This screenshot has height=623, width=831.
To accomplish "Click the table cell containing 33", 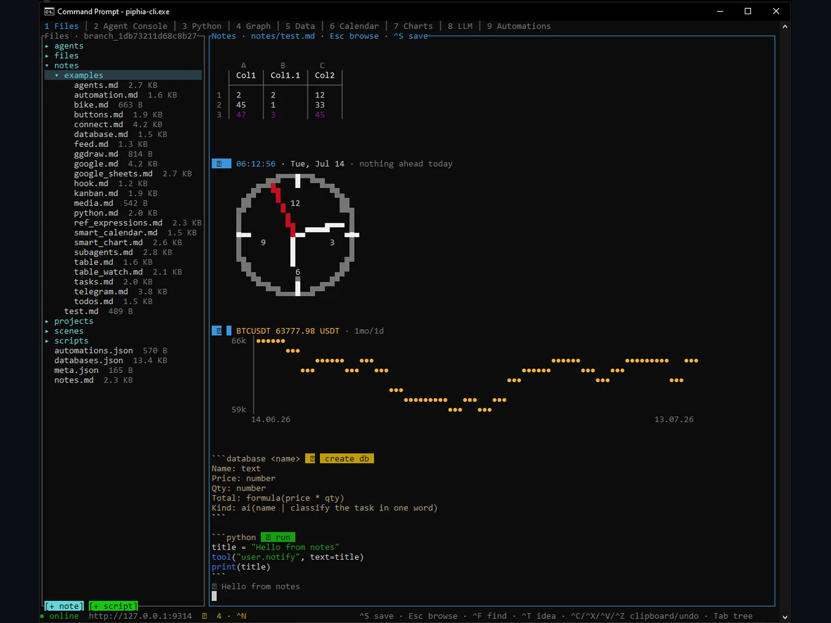I will click(x=320, y=105).
